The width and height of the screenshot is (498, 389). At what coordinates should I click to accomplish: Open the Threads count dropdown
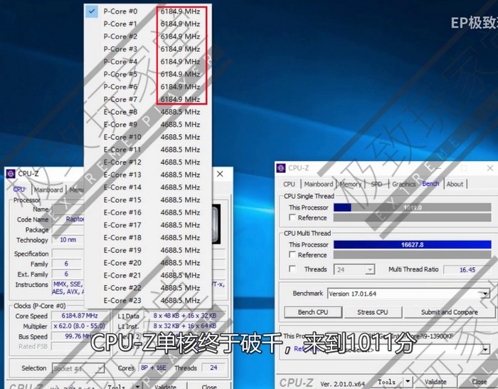tap(369, 270)
